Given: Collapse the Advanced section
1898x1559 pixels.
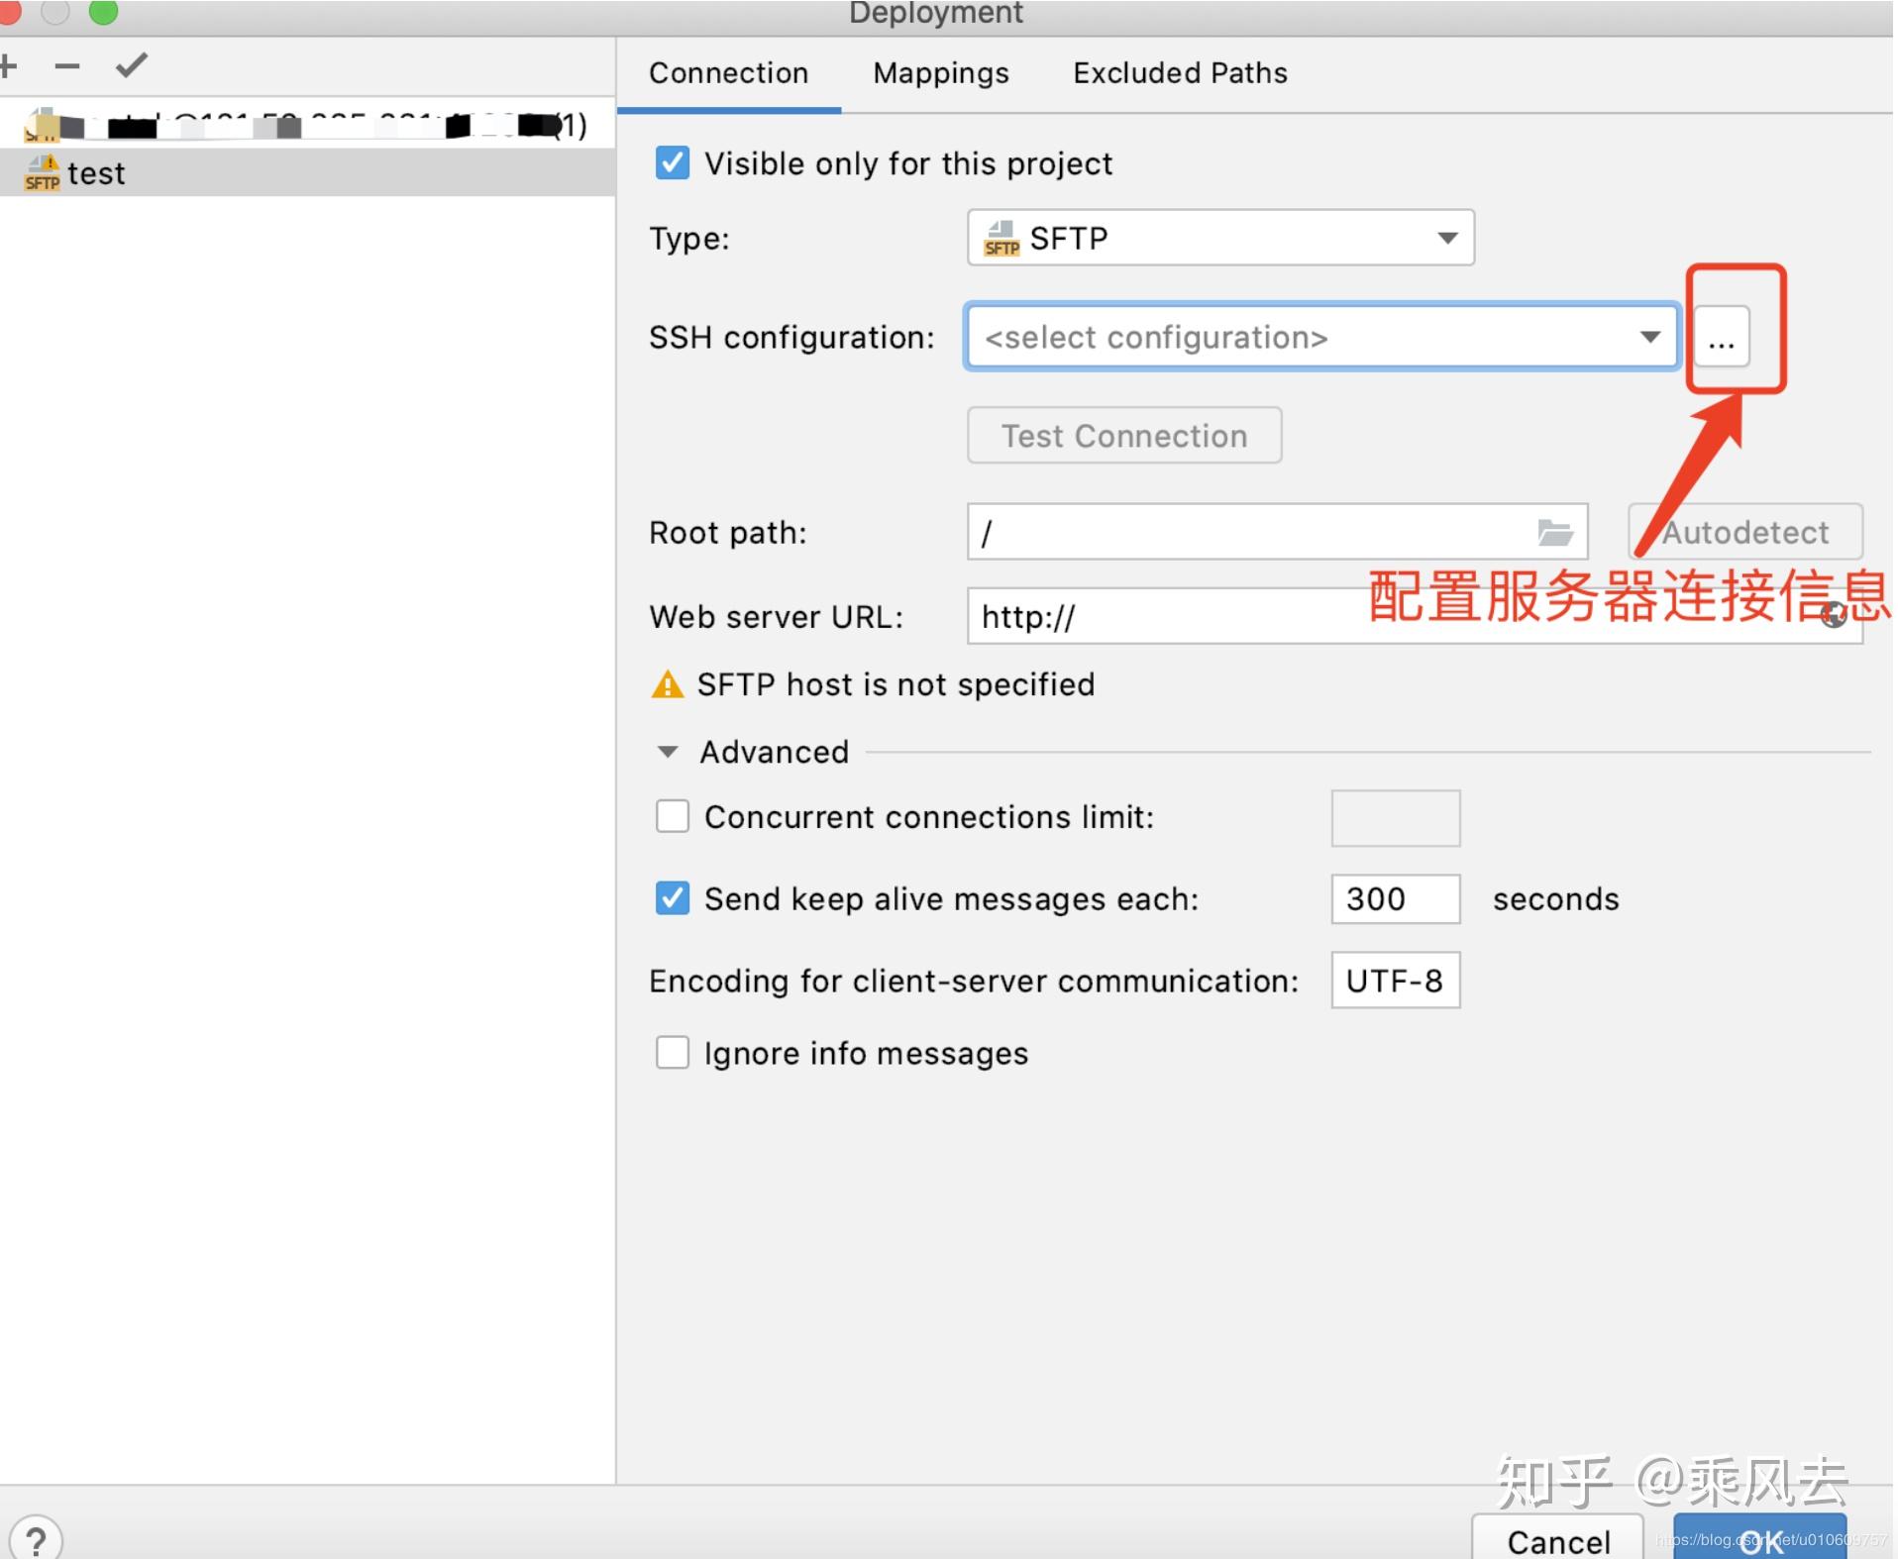Looking at the screenshot, I should click(668, 753).
